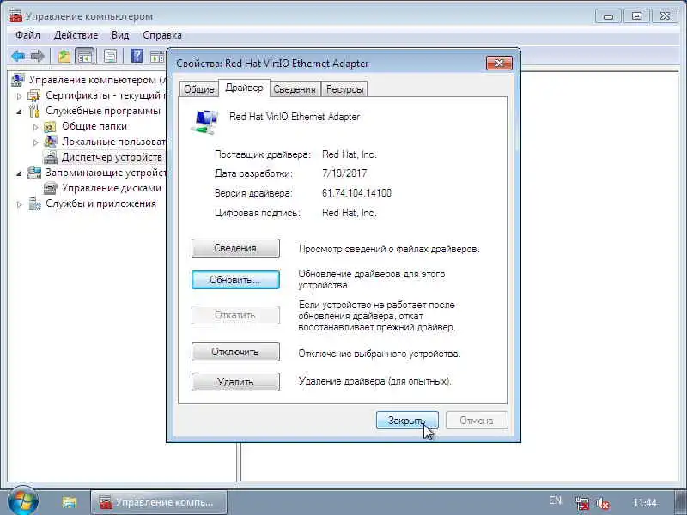Click the Поставщик драйвера value Red Hat, Inc.
The image size is (687, 515).
350,154
